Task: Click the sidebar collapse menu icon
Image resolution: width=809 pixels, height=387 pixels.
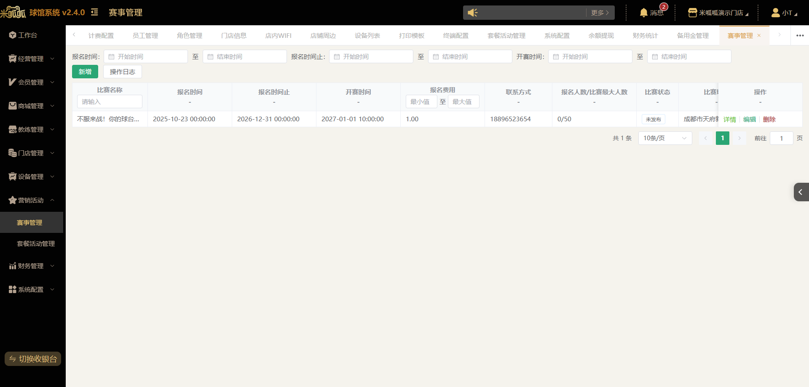Action: click(x=95, y=12)
